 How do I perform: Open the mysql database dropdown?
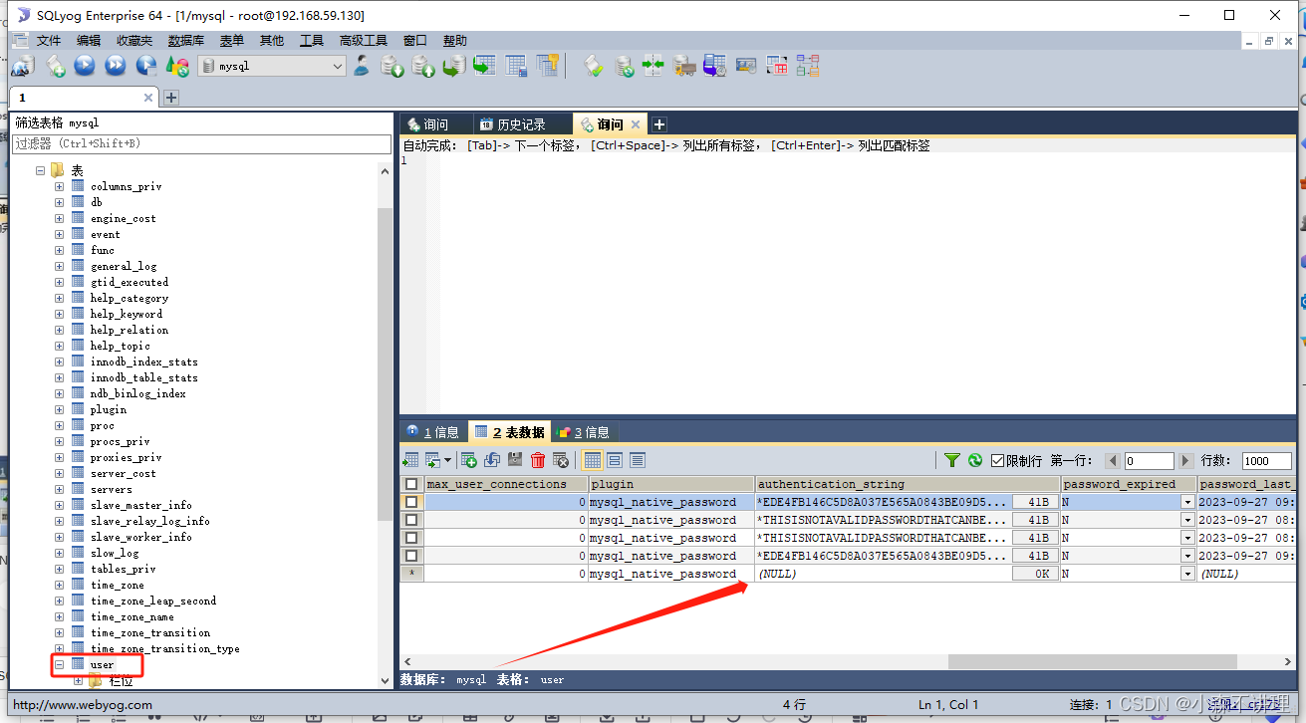click(337, 66)
